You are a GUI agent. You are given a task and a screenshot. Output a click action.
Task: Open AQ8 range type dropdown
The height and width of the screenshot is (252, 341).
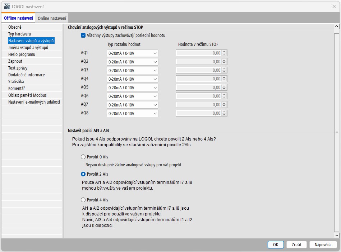pos(133,113)
